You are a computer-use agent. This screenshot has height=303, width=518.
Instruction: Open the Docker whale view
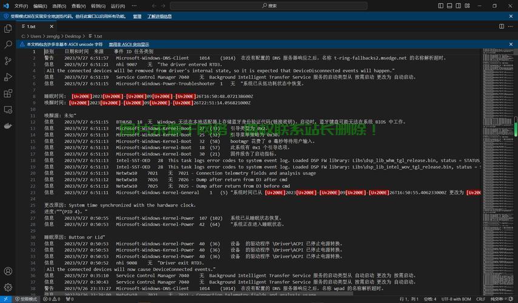(8, 126)
